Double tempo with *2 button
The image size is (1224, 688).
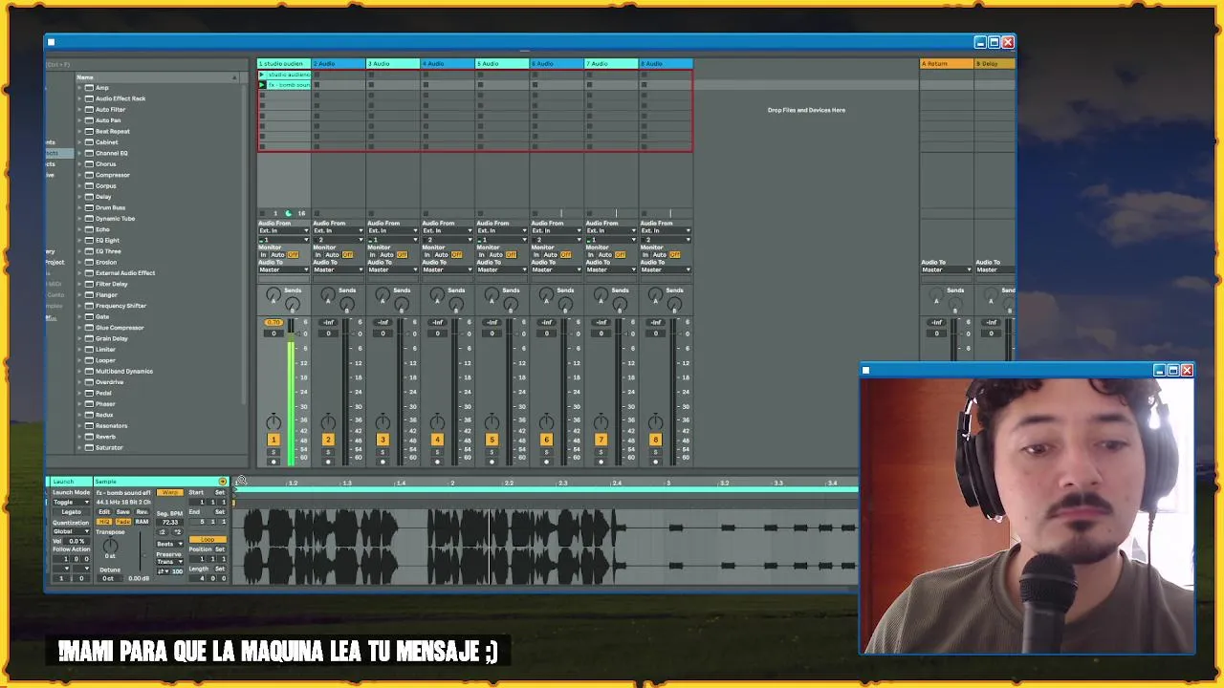177,532
